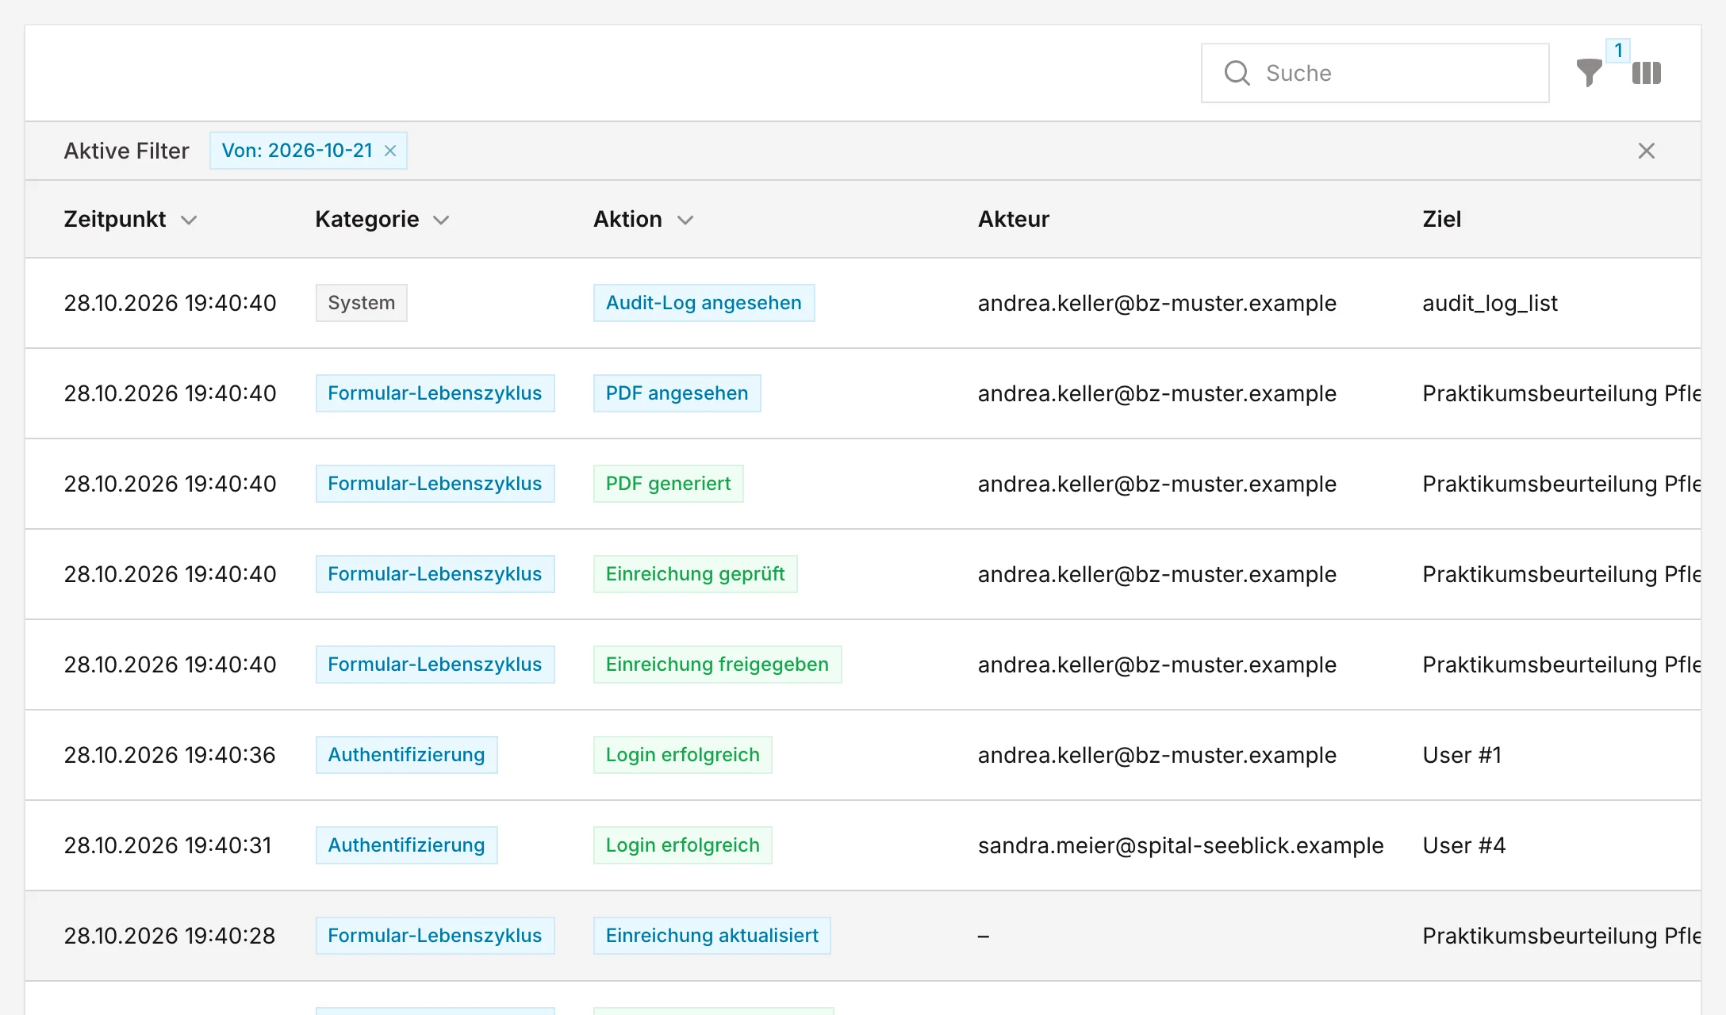Open the Aktion column dropdown chevron

[685, 220]
